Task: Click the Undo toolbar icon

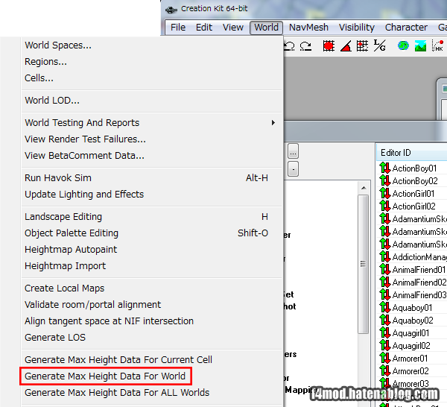Action: [x=289, y=46]
